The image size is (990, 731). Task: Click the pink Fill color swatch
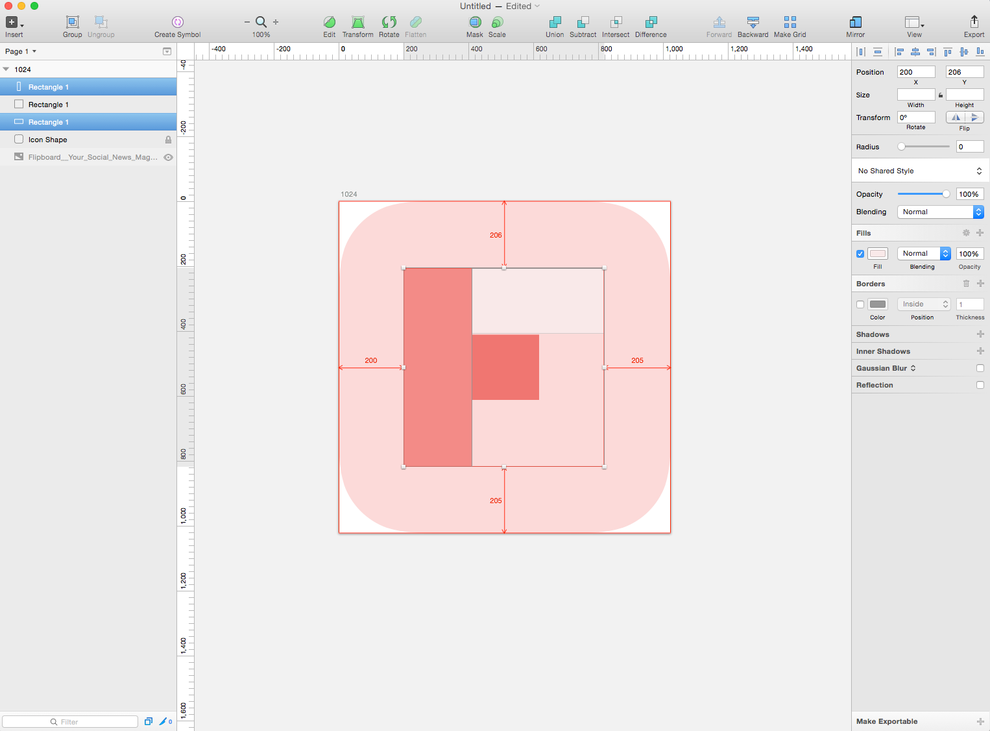877,253
